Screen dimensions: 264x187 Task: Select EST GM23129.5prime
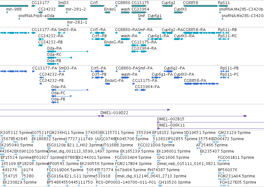[234, 133]
